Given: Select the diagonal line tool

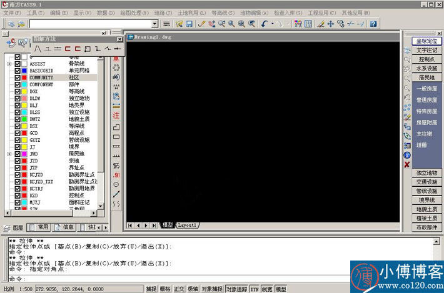Looking at the screenshot, I should coord(116,194).
